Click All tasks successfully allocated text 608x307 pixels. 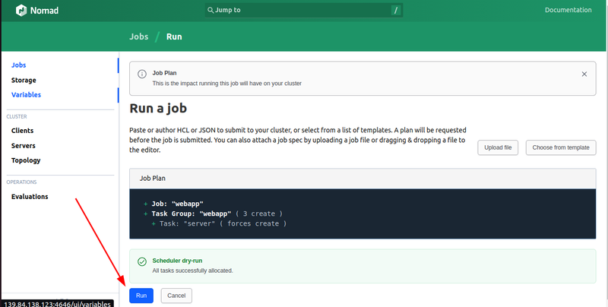193,271
